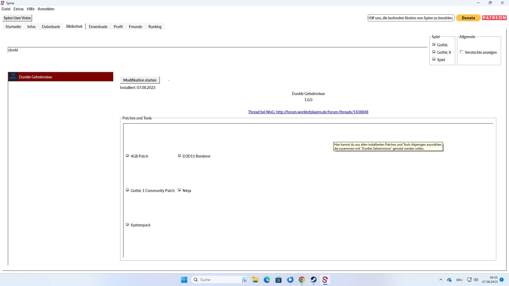Screen dimensions: 509x286
Task: Open Steam from the taskbar
Action: click(x=313, y=280)
